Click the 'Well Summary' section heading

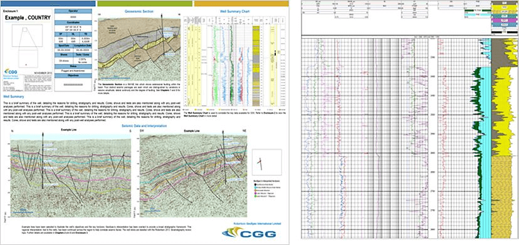(x=14, y=96)
